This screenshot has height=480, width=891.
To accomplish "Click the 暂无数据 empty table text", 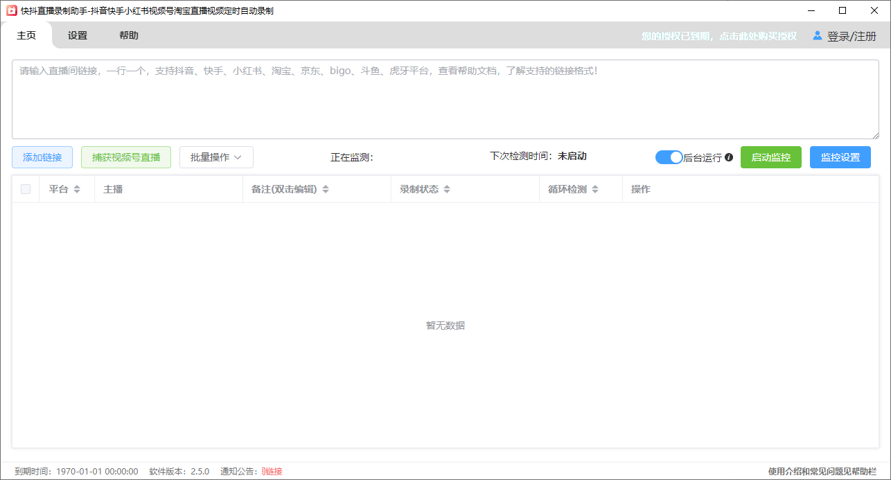I will pyautogui.click(x=445, y=326).
